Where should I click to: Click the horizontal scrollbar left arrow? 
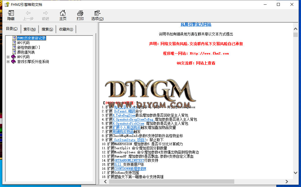[105, 181]
